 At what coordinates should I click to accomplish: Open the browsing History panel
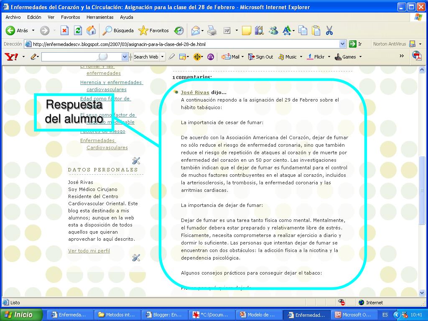click(179, 31)
